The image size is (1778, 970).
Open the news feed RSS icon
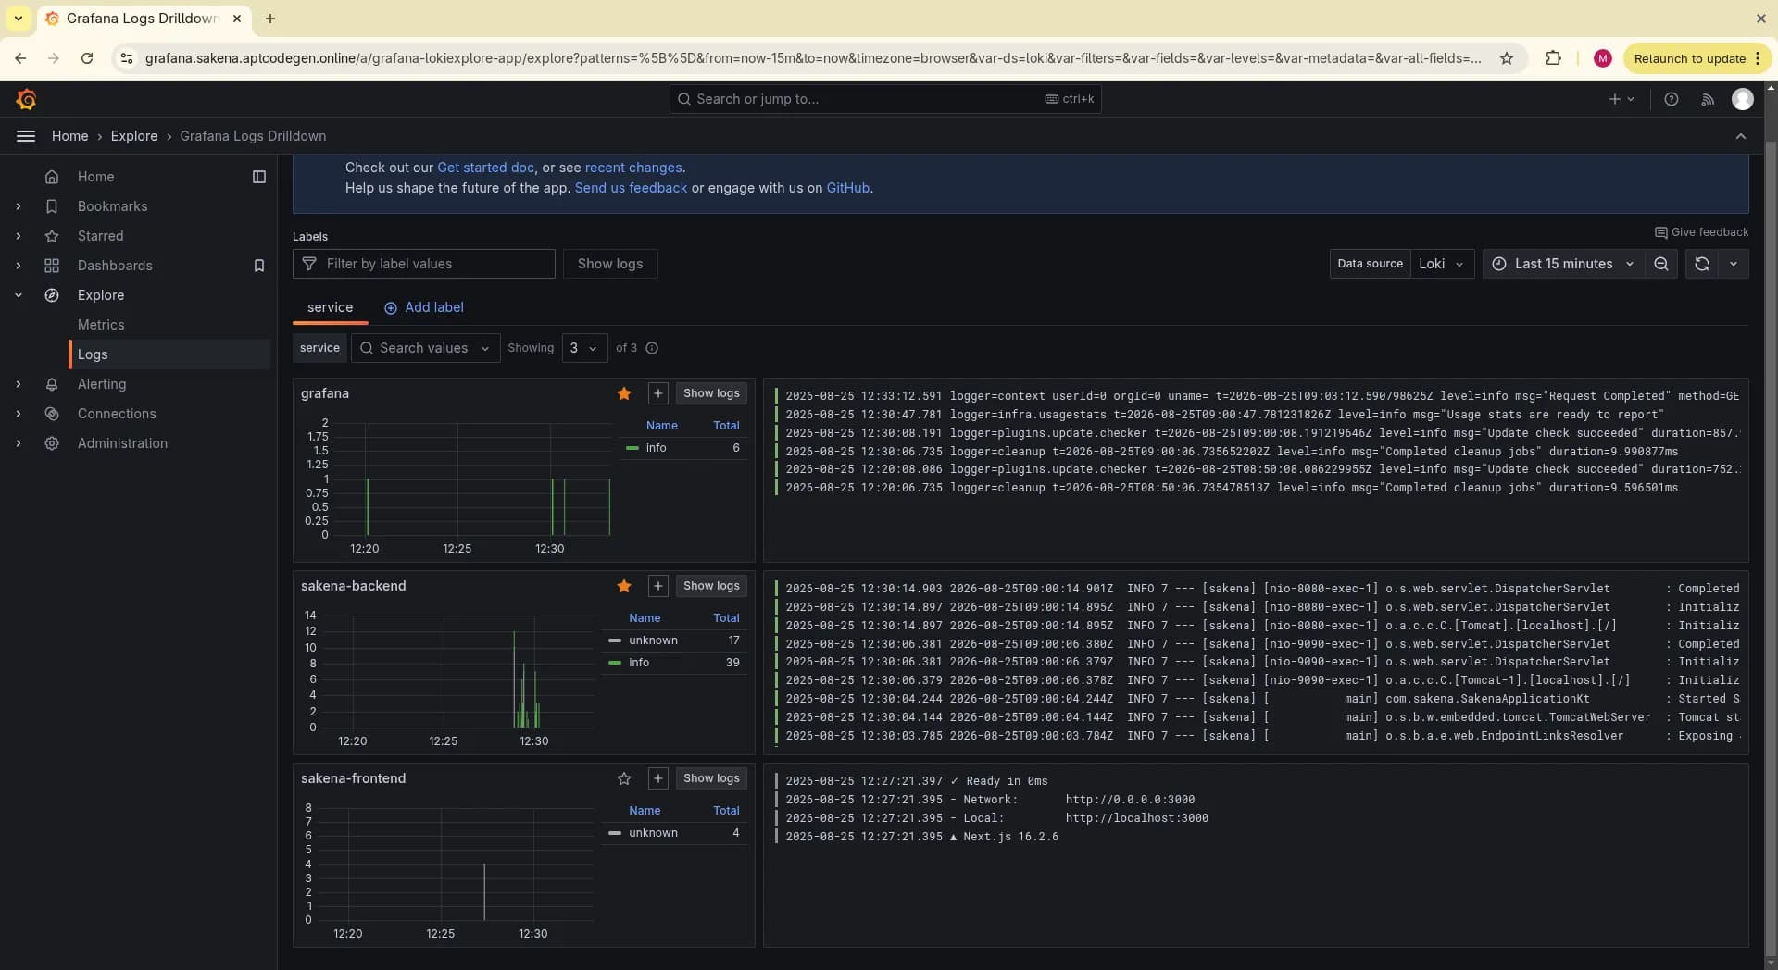[x=1708, y=99]
